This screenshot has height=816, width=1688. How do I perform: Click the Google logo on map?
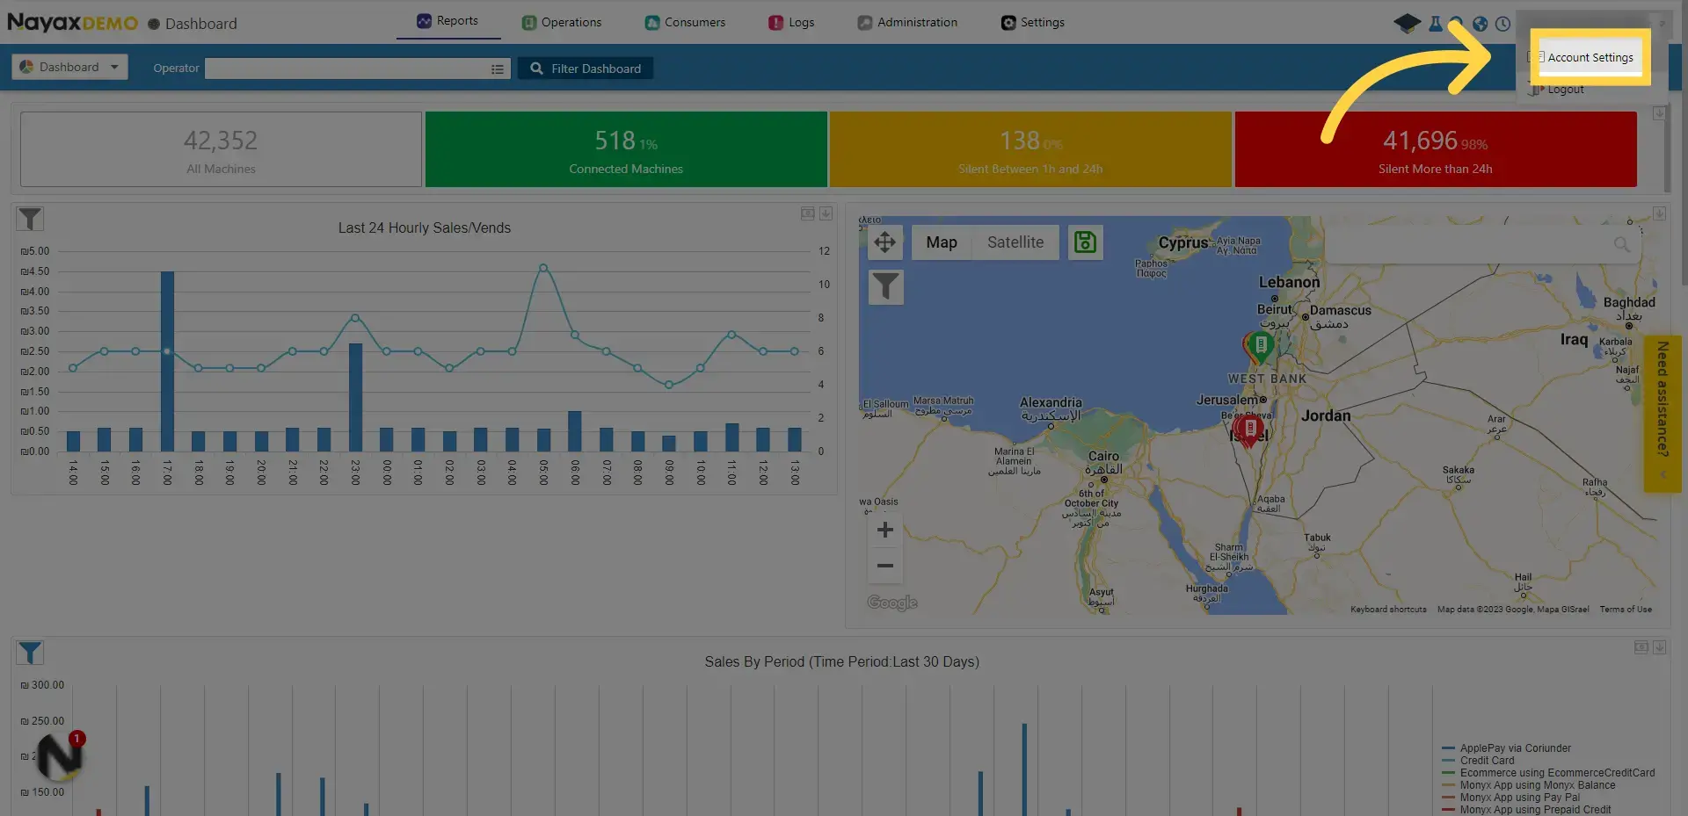click(892, 603)
